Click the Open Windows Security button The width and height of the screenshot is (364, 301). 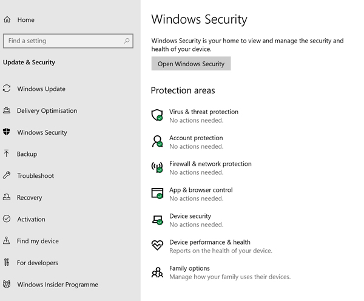pos(191,63)
